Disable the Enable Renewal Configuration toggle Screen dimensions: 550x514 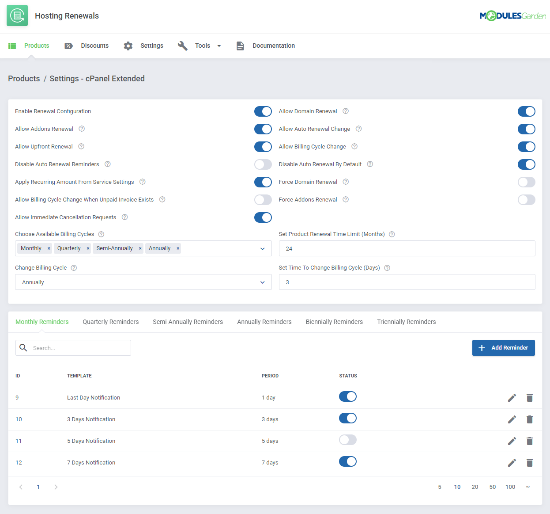(x=263, y=111)
